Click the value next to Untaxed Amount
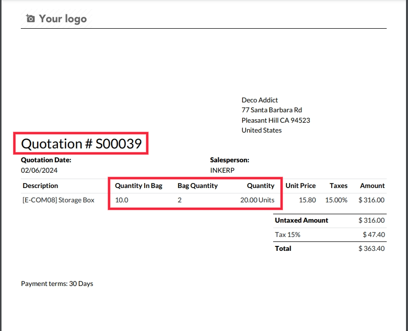 click(371, 220)
